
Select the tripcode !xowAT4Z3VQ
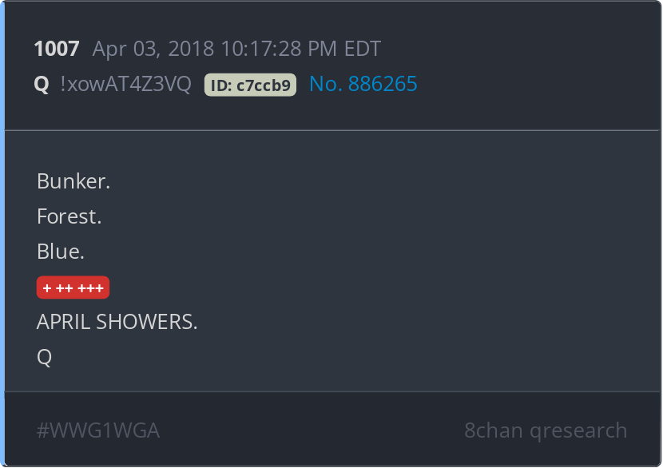pyautogui.click(x=125, y=84)
